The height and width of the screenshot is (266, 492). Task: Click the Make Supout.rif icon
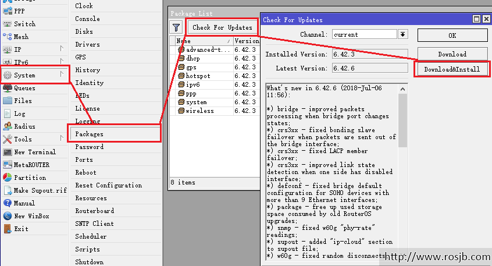click(x=8, y=190)
